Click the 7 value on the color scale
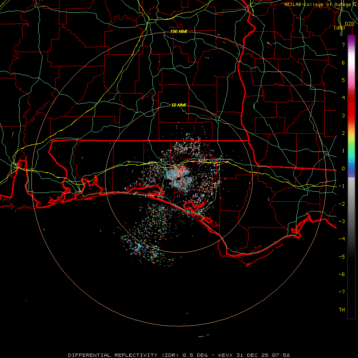This screenshot has width=358, height=358. [x=343, y=45]
